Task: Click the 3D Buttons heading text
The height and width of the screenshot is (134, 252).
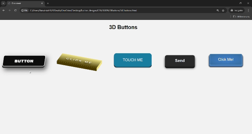Action: pos(123,27)
